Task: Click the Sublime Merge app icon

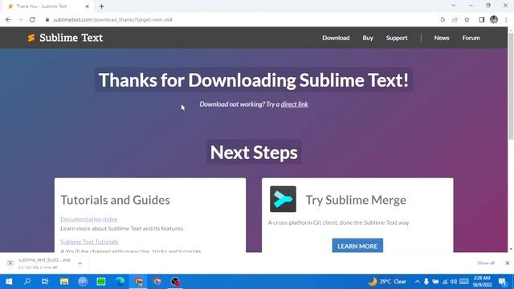Action: click(x=283, y=199)
